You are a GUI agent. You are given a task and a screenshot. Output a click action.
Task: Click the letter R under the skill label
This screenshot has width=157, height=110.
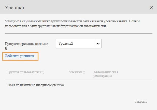coord(6,48)
